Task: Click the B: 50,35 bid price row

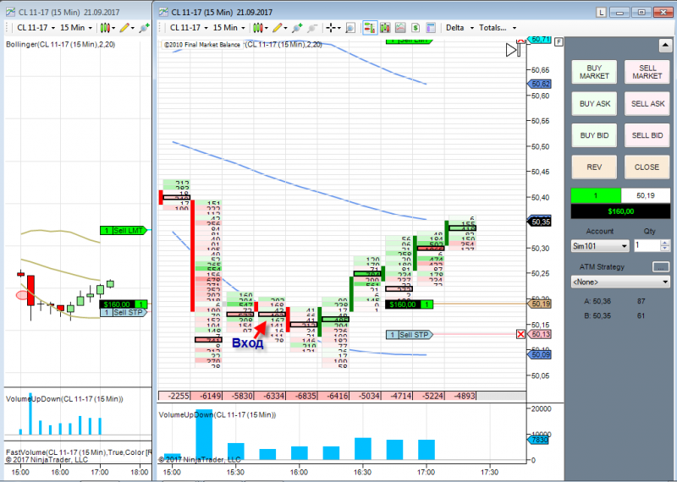Action: tap(614, 316)
